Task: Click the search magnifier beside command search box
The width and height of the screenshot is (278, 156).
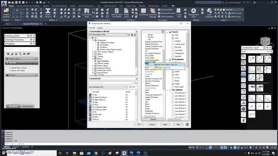Action: 135,83
